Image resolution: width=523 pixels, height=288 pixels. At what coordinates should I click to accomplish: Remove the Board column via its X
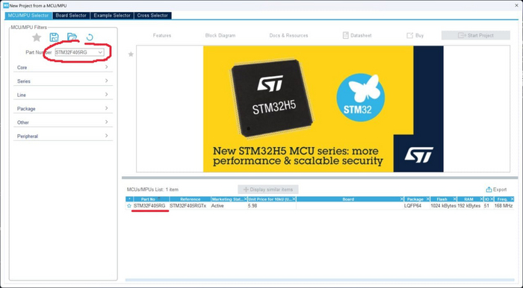click(402, 199)
